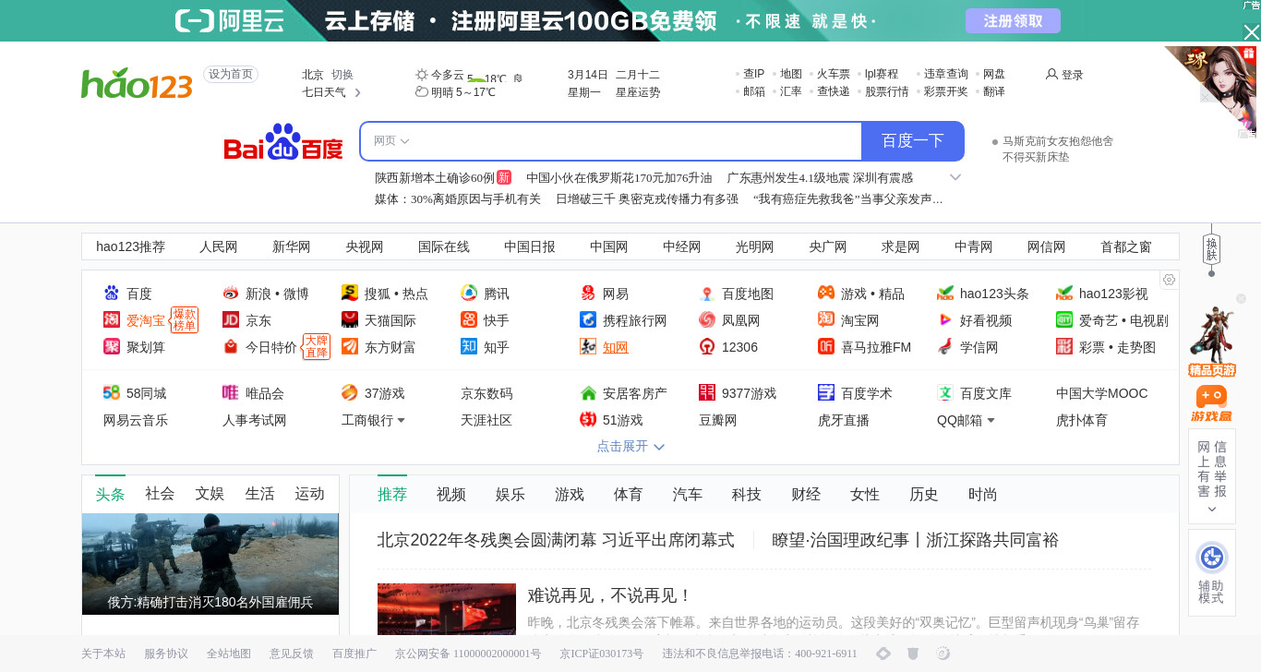Open the Vipshop icon beside 唯品会

click(231, 393)
